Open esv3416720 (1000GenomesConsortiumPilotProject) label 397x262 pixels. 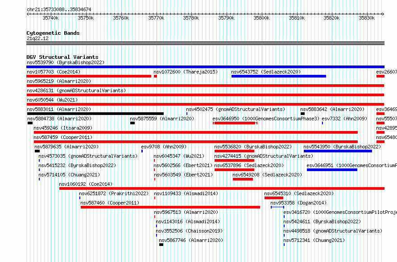(x=340, y=212)
